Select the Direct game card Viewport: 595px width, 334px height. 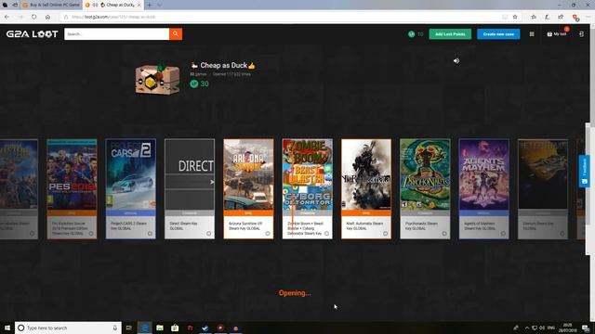(190, 188)
